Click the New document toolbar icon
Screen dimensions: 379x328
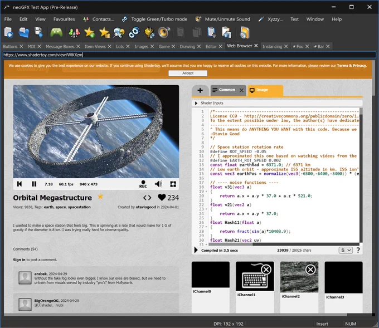point(8,32)
